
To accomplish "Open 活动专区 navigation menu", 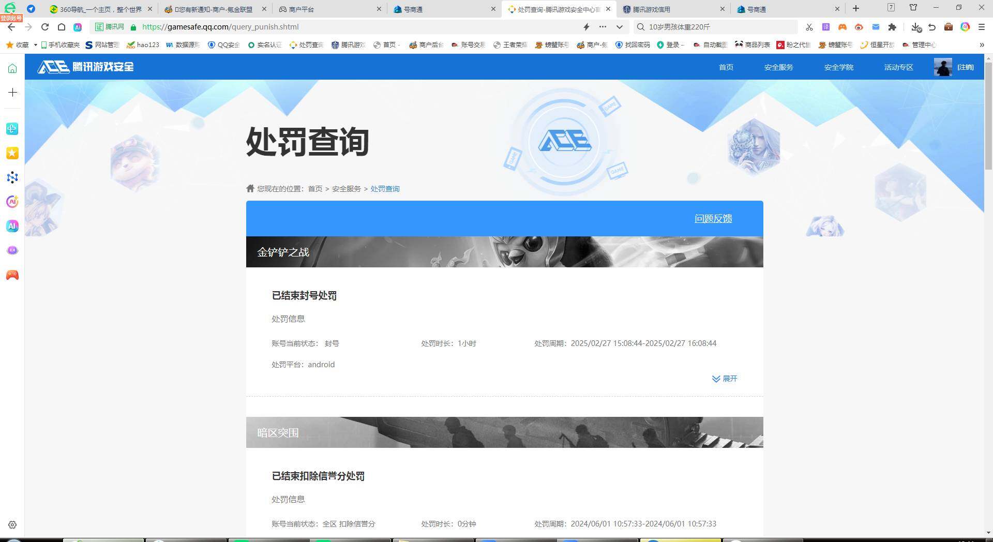I will click(x=899, y=67).
